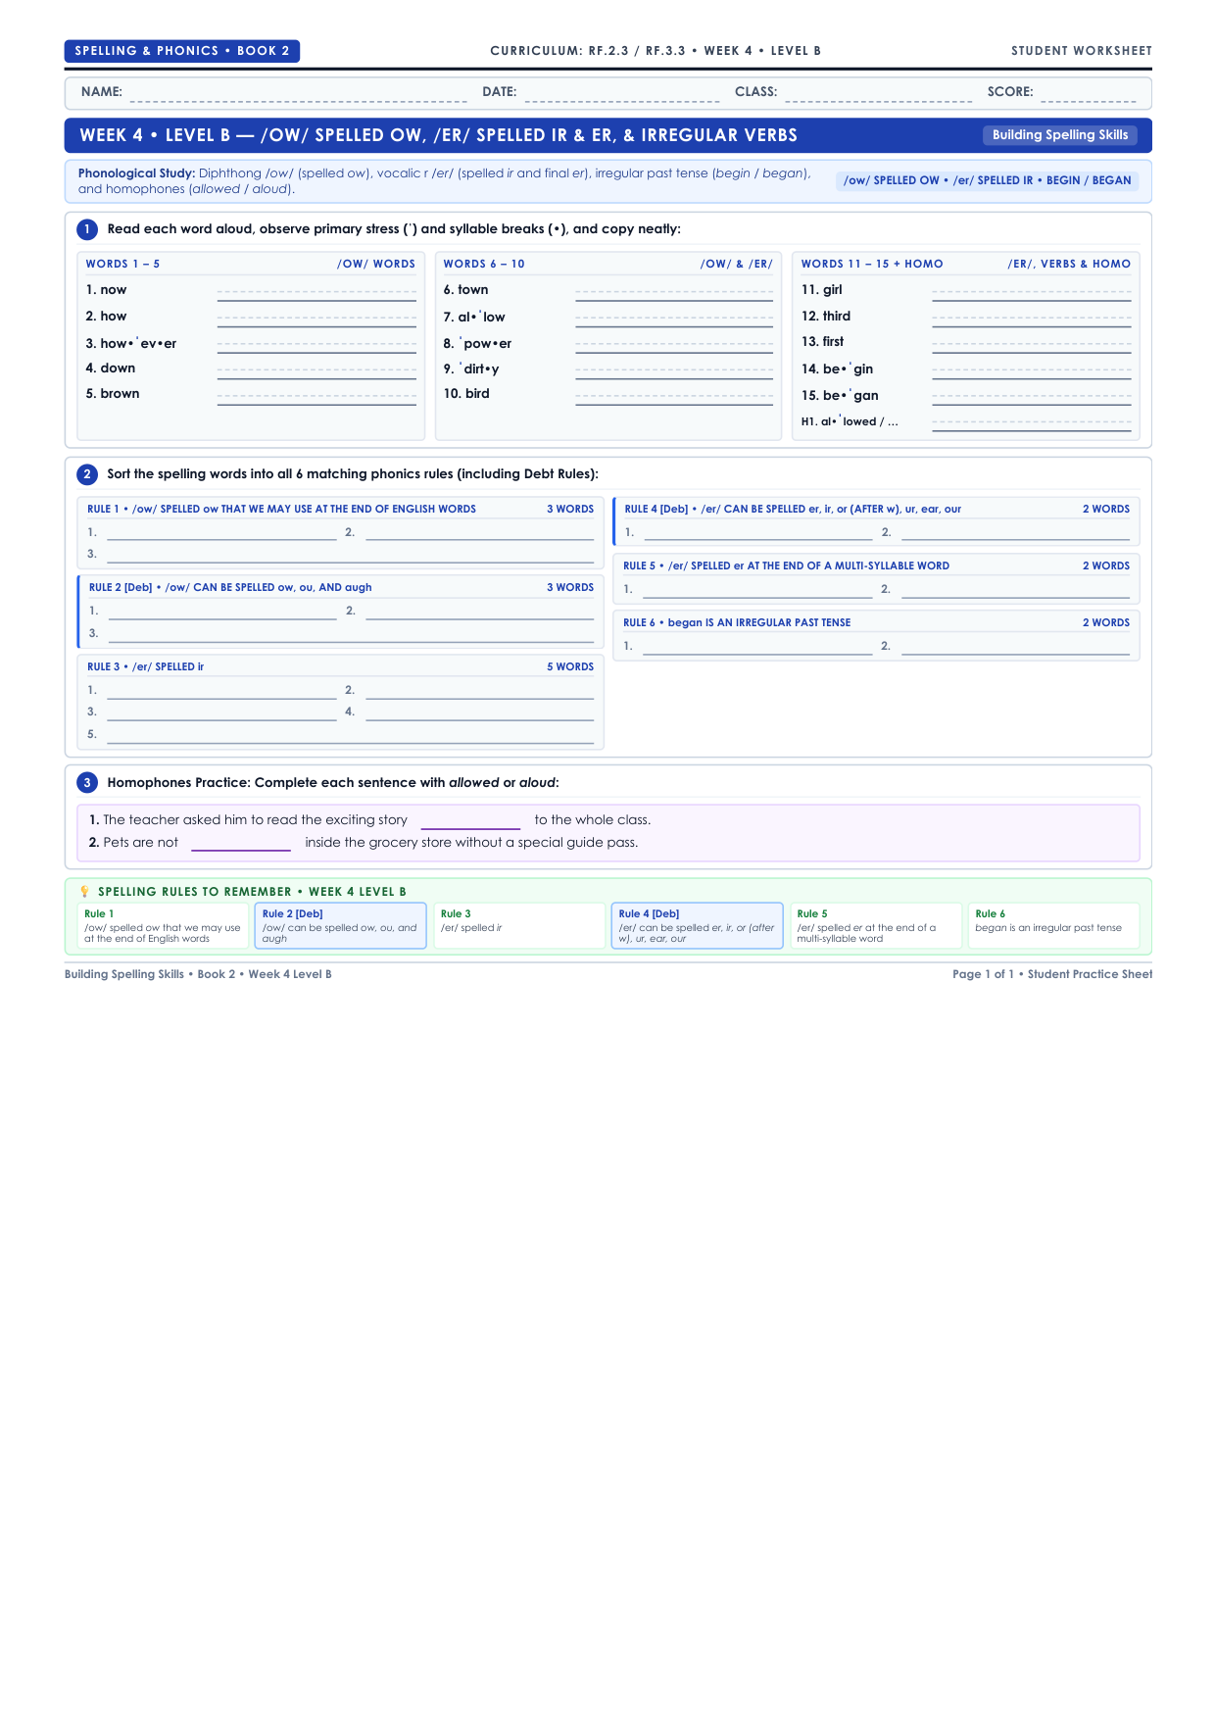The width and height of the screenshot is (1215, 1719).
Task: Select the Rule 1 card in Spelling Rules
Action: coord(163,926)
